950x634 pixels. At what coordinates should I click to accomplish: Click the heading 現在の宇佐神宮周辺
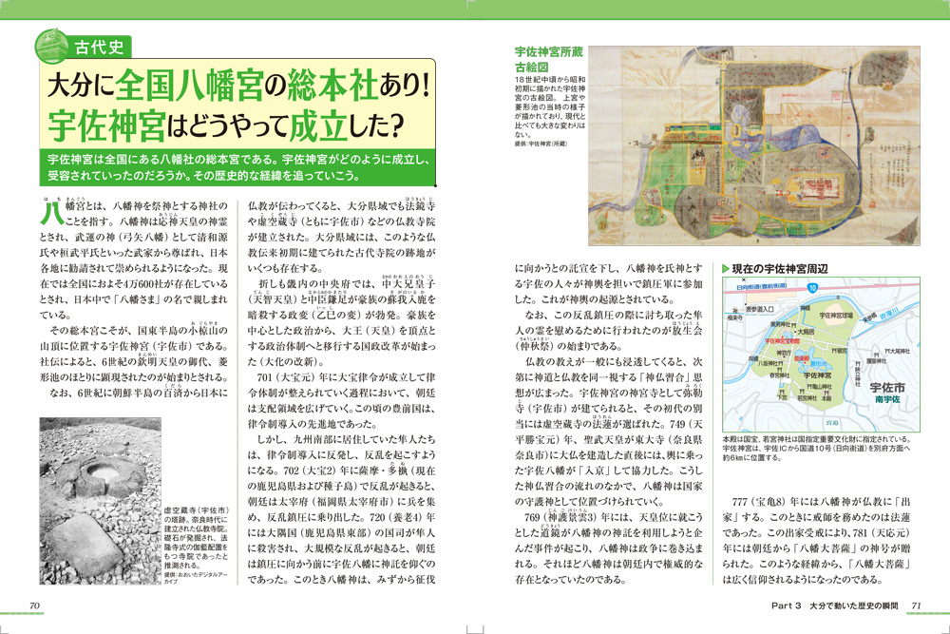coord(780,268)
